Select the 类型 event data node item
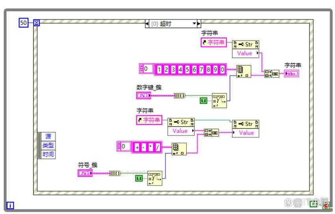 point(48,145)
